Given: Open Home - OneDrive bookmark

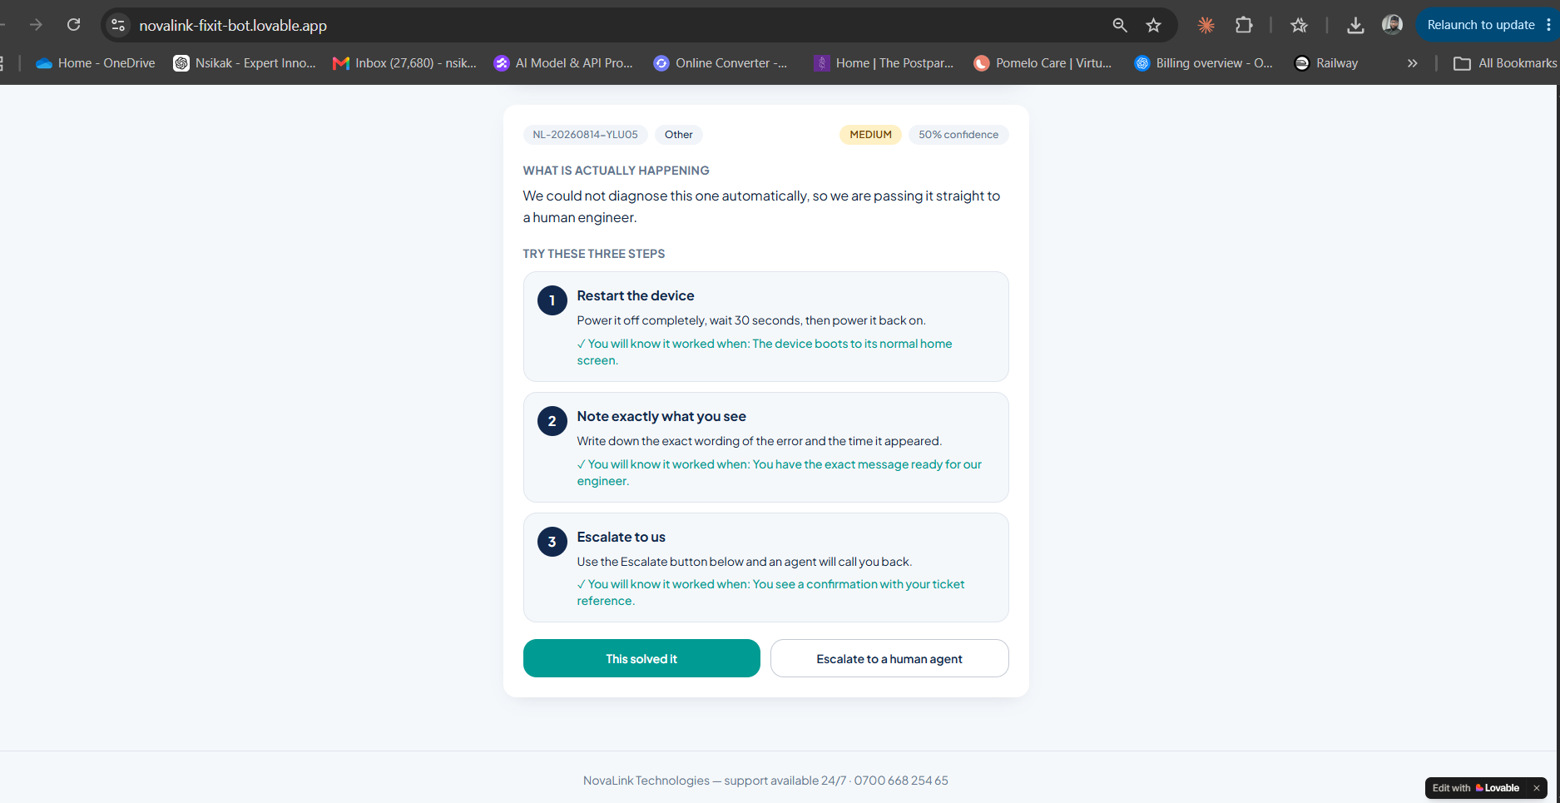Looking at the screenshot, I should click(95, 63).
